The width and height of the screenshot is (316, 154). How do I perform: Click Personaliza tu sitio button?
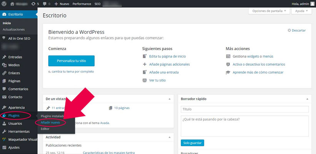tap(71, 61)
